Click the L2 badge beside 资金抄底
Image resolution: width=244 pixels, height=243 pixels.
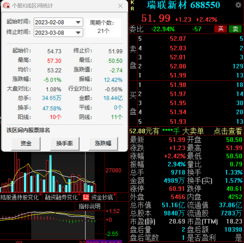86,197
